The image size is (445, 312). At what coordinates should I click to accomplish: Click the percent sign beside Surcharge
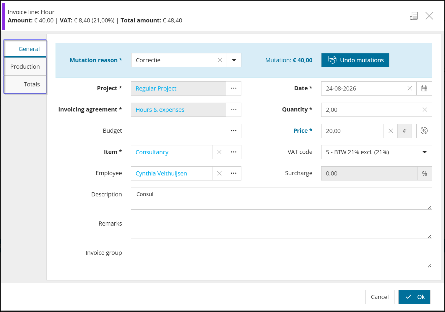(425, 173)
